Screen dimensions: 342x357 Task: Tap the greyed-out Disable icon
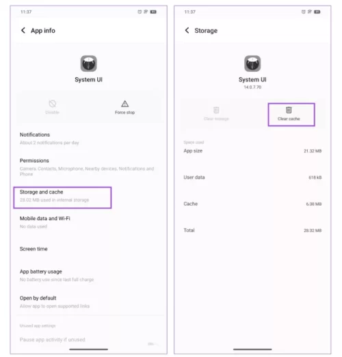coord(53,104)
